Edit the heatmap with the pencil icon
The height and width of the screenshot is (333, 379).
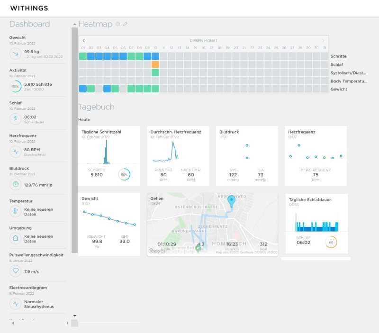[125, 24]
